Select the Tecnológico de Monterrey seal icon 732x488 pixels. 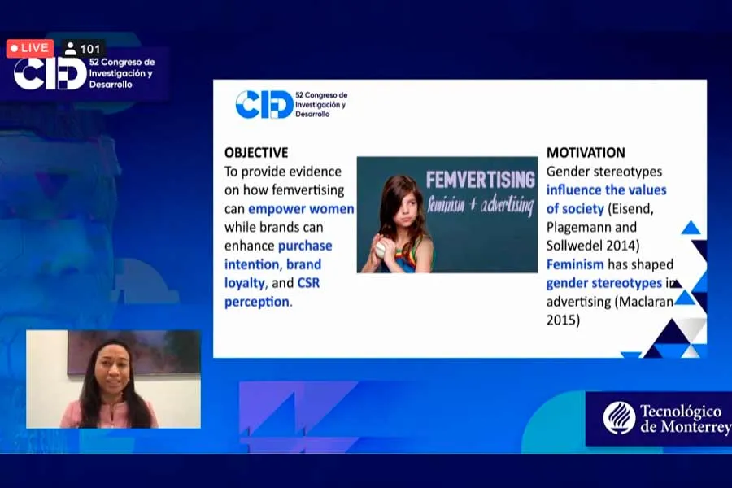[618, 417]
